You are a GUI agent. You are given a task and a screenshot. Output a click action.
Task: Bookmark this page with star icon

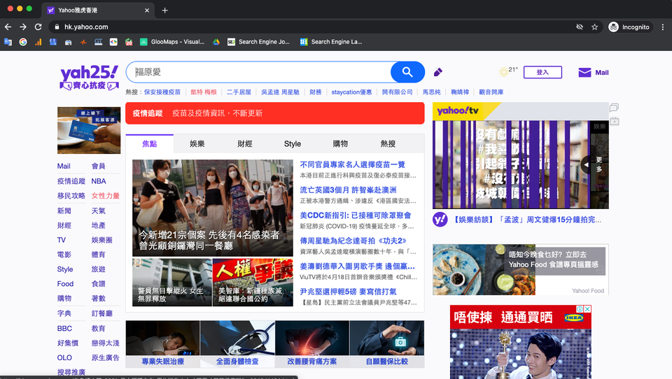pyautogui.click(x=594, y=27)
